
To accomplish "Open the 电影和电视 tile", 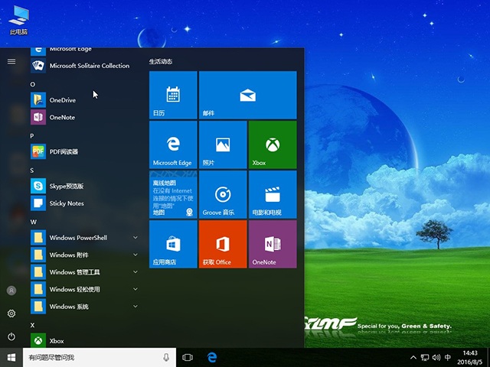I will click(x=272, y=194).
